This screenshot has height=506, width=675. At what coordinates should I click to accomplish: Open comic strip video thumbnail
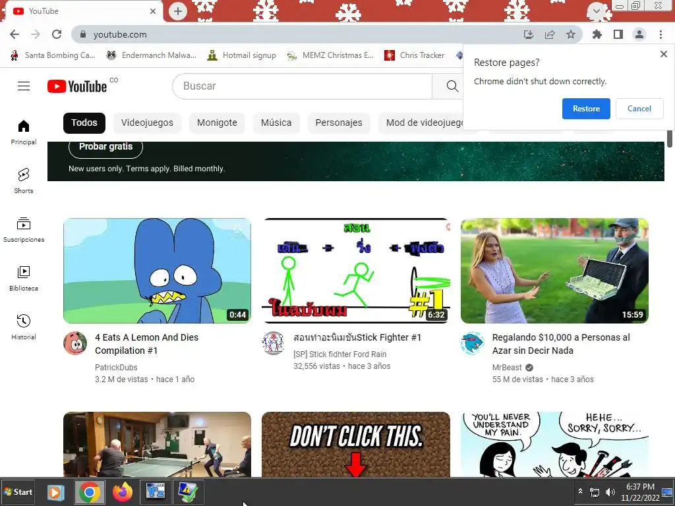click(x=554, y=445)
